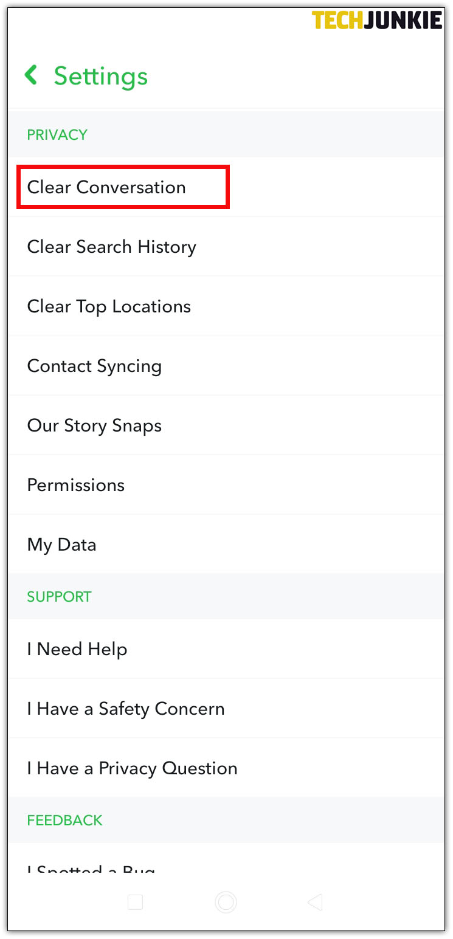The width and height of the screenshot is (453, 939).
Task: Tap I Spotted a Bug
Action: click(x=91, y=869)
